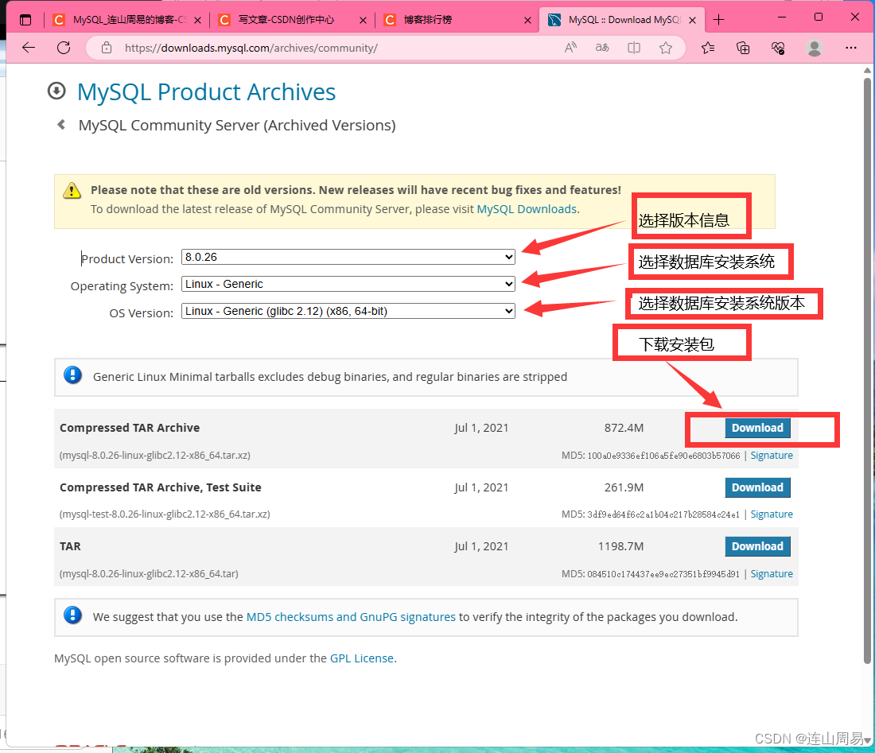
Task: Click the 872.4M size value
Action: [624, 428]
